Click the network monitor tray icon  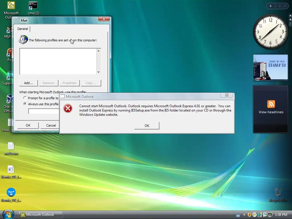click(x=270, y=215)
